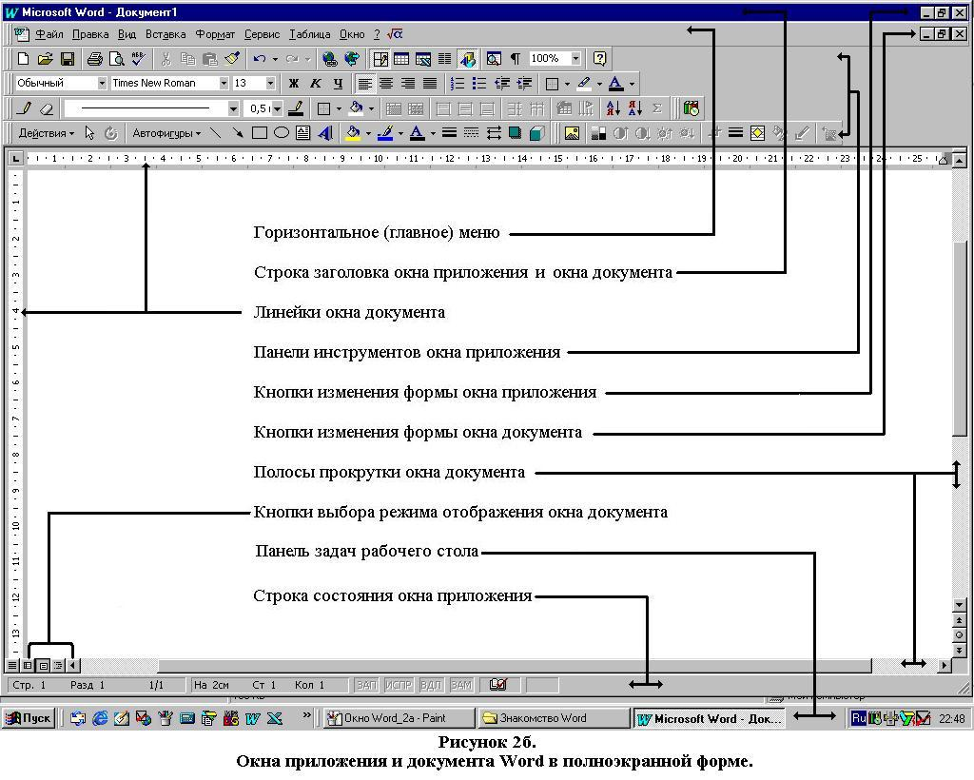Select the Rectangle drawing tool
This screenshot has width=974, height=780.
coord(259,133)
